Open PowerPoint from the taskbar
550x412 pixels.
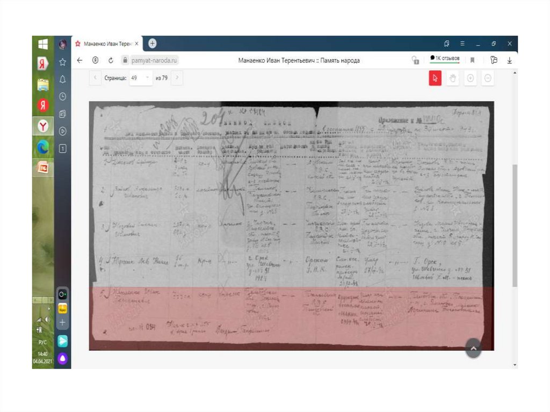[x=43, y=168]
